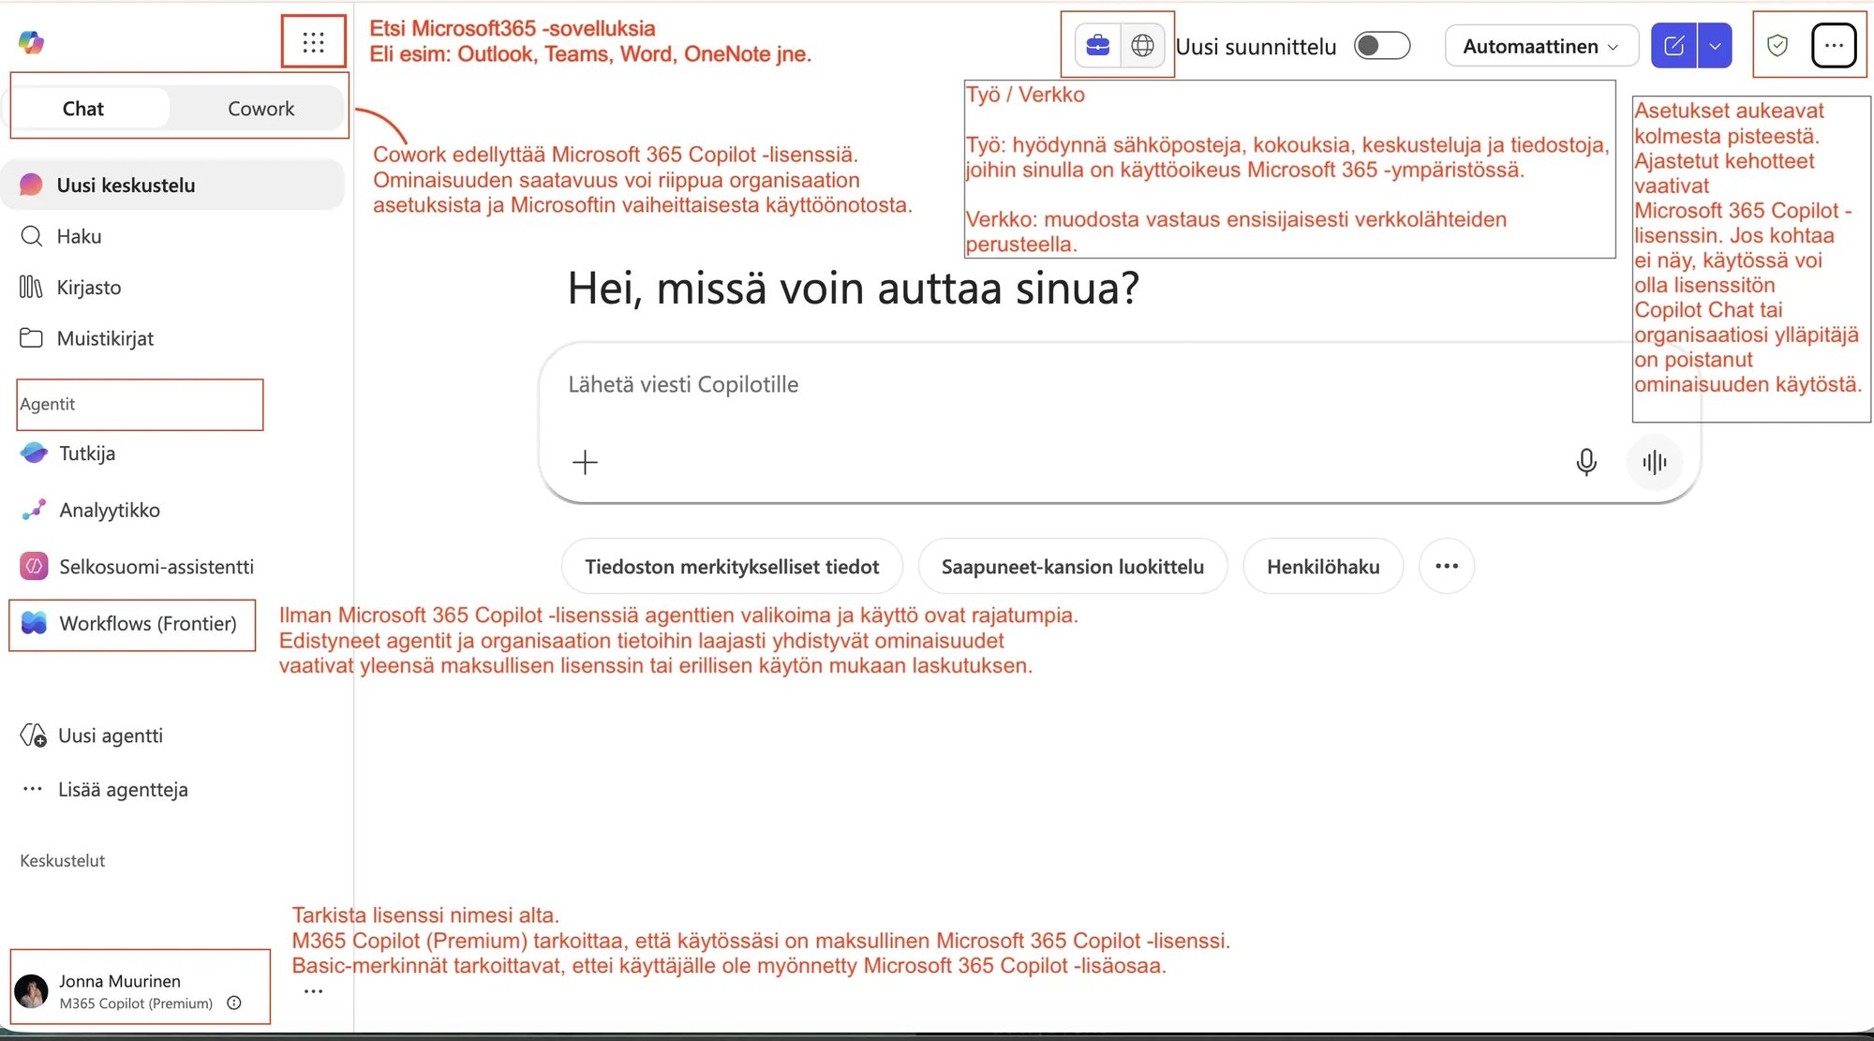Click the Uusi agentti plus icon
The width and height of the screenshot is (1874, 1041).
point(33,736)
